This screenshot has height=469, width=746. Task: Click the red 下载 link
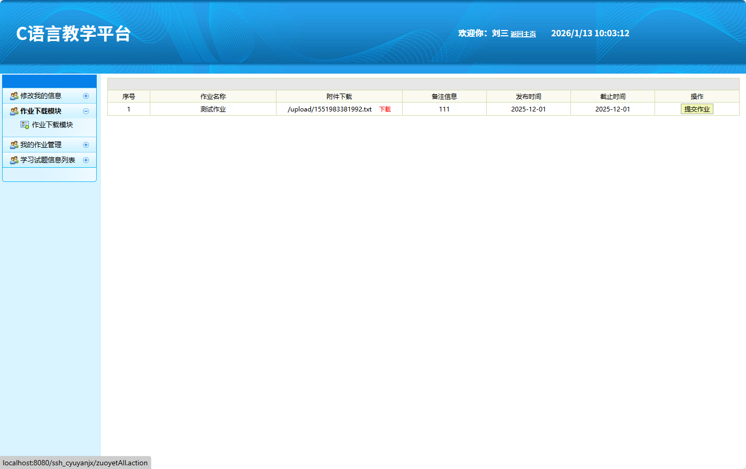tap(385, 109)
